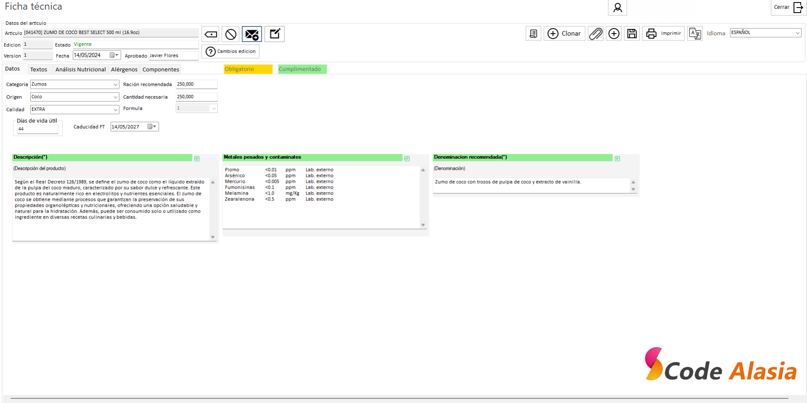807x403 pixels.
Task: Open the Categoría dropdown
Action: coord(115,84)
